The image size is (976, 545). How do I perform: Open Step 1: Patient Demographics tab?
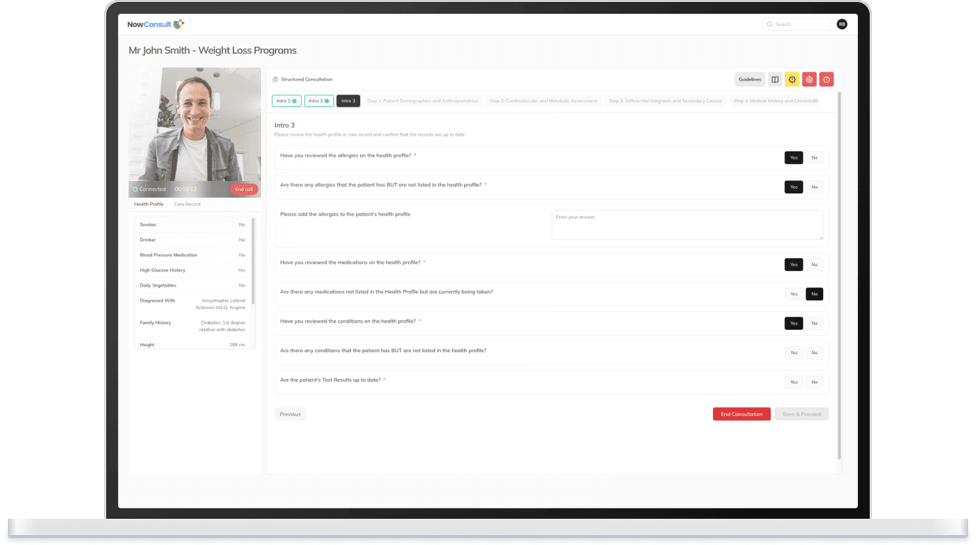[422, 101]
